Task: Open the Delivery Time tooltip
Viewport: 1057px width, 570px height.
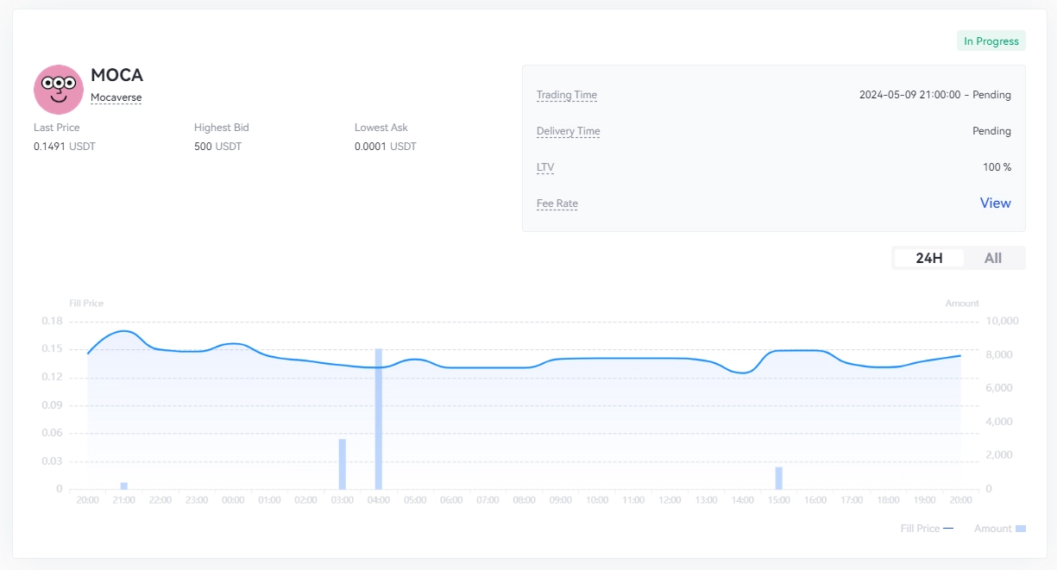Action: coord(568,131)
